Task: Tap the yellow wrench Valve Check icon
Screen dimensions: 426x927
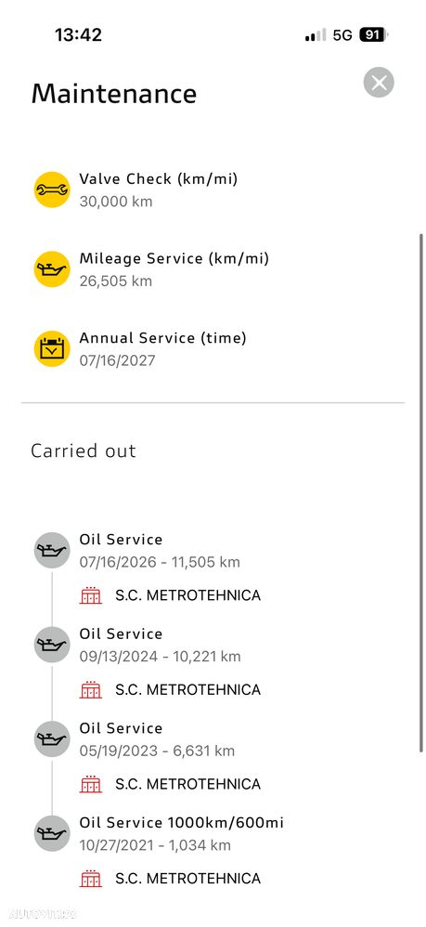Action: 52,189
